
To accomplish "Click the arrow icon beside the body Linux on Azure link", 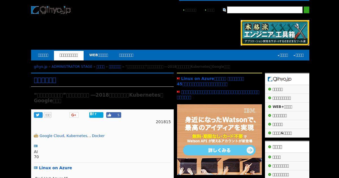I will coord(36,168).
